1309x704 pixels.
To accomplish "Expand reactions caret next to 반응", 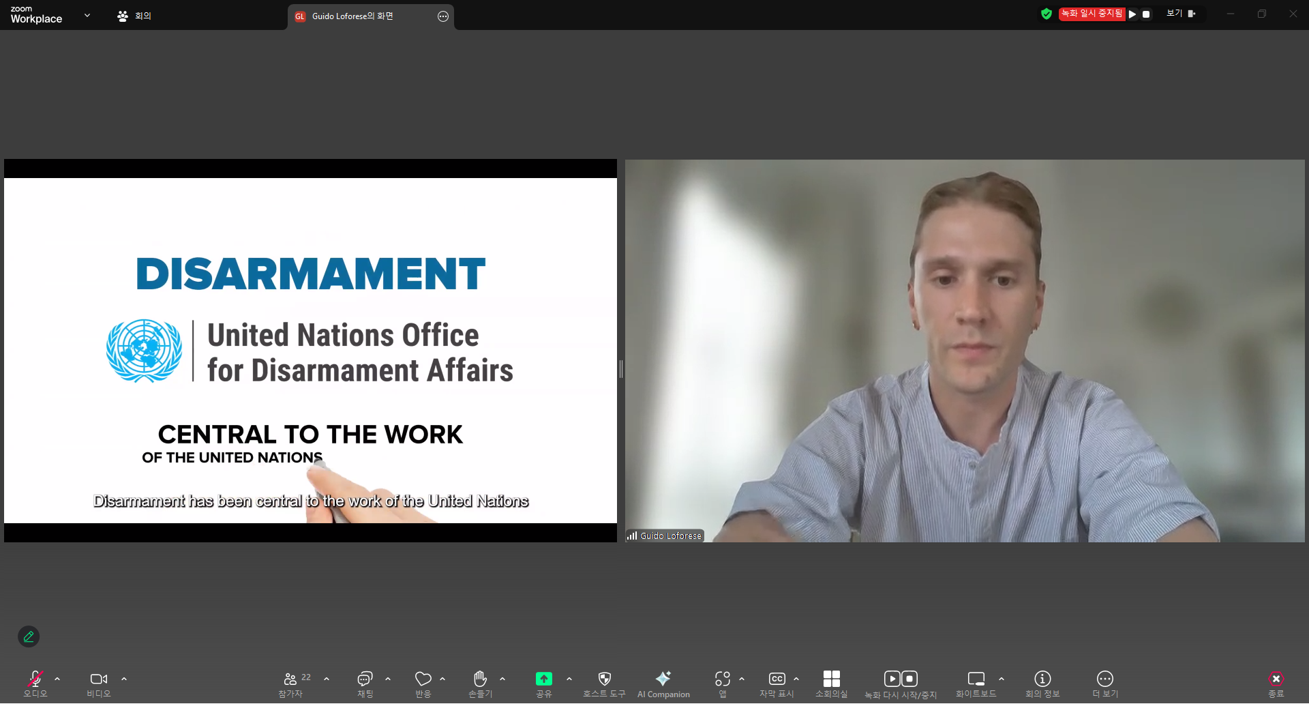I will coord(442,679).
